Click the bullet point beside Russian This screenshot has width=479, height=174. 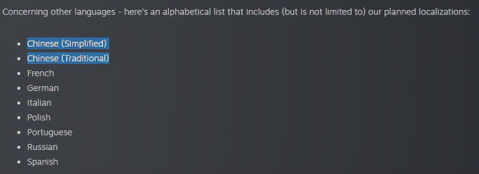click(19, 147)
